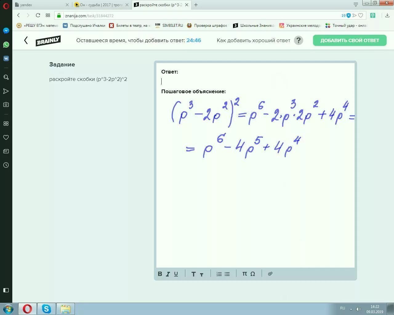
Task: Open WhatsApp in Opera sidebar
Action: [6, 45]
